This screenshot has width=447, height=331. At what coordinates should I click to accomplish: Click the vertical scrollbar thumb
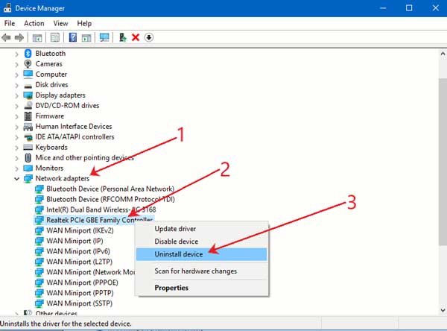(443, 162)
